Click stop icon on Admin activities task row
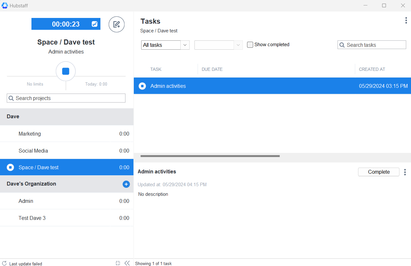This screenshot has width=411, height=266. pyautogui.click(x=142, y=86)
